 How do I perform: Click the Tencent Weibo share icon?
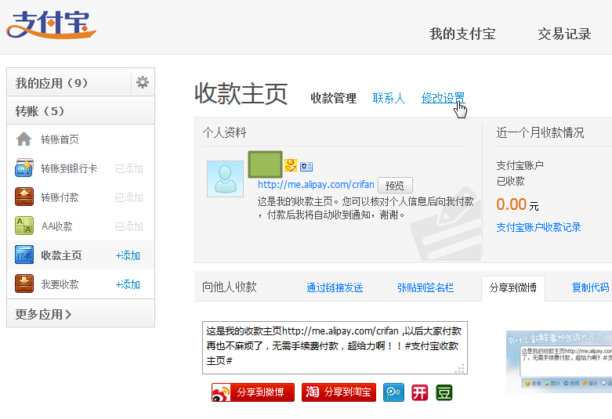pyautogui.click(x=393, y=392)
